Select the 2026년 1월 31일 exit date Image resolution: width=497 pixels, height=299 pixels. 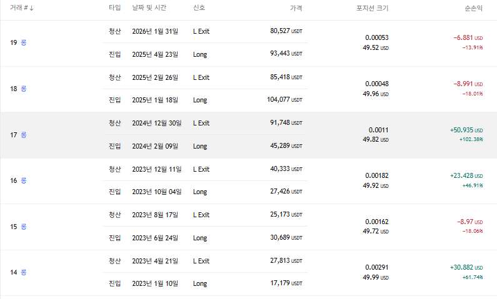(156, 31)
